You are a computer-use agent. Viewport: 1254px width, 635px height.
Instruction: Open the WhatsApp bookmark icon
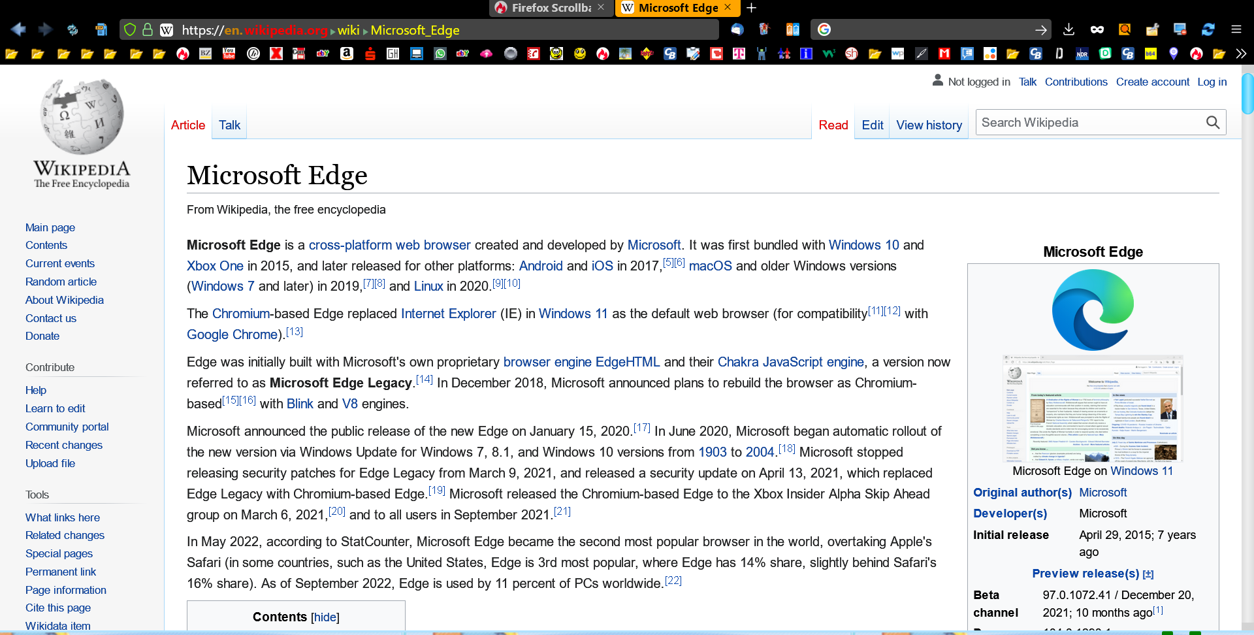pos(440,54)
